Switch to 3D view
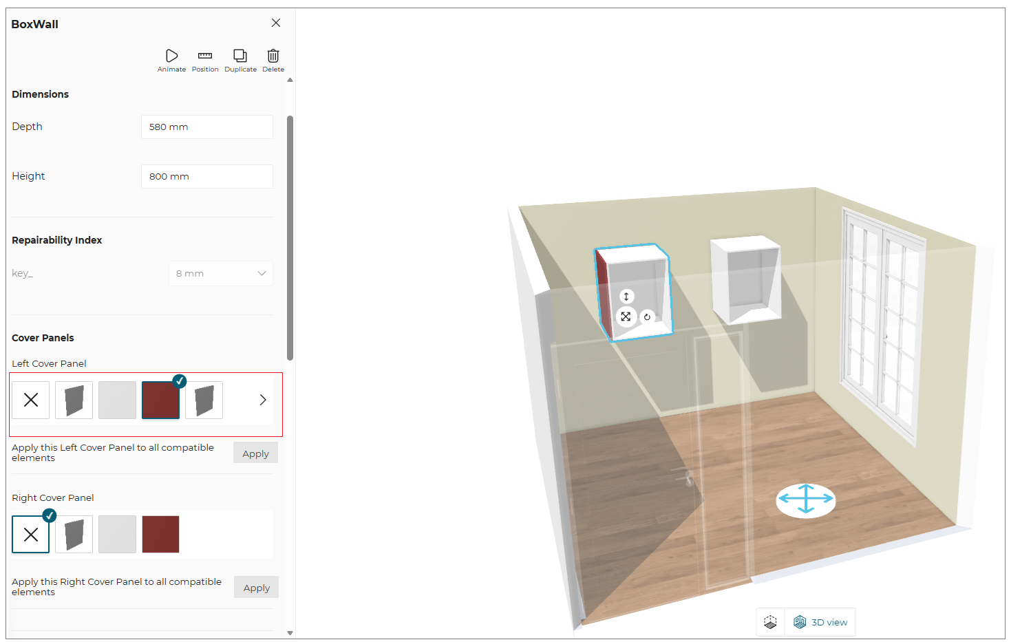 tap(820, 622)
